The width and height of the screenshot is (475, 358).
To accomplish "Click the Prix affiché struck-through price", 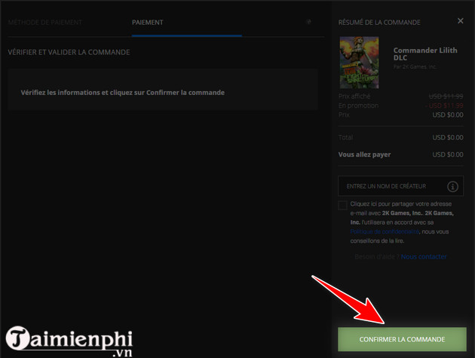I will [446, 96].
